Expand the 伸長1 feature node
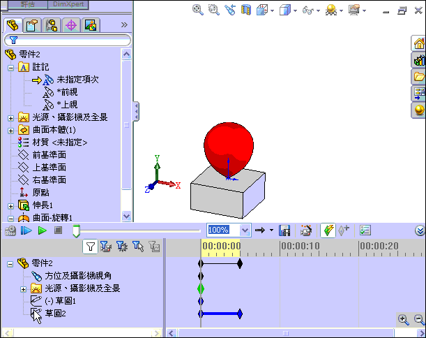This screenshot has height=338, width=426. pyautogui.click(x=10, y=206)
